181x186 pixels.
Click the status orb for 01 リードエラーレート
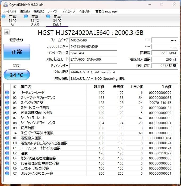pyautogui.click(x=7, y=92)
